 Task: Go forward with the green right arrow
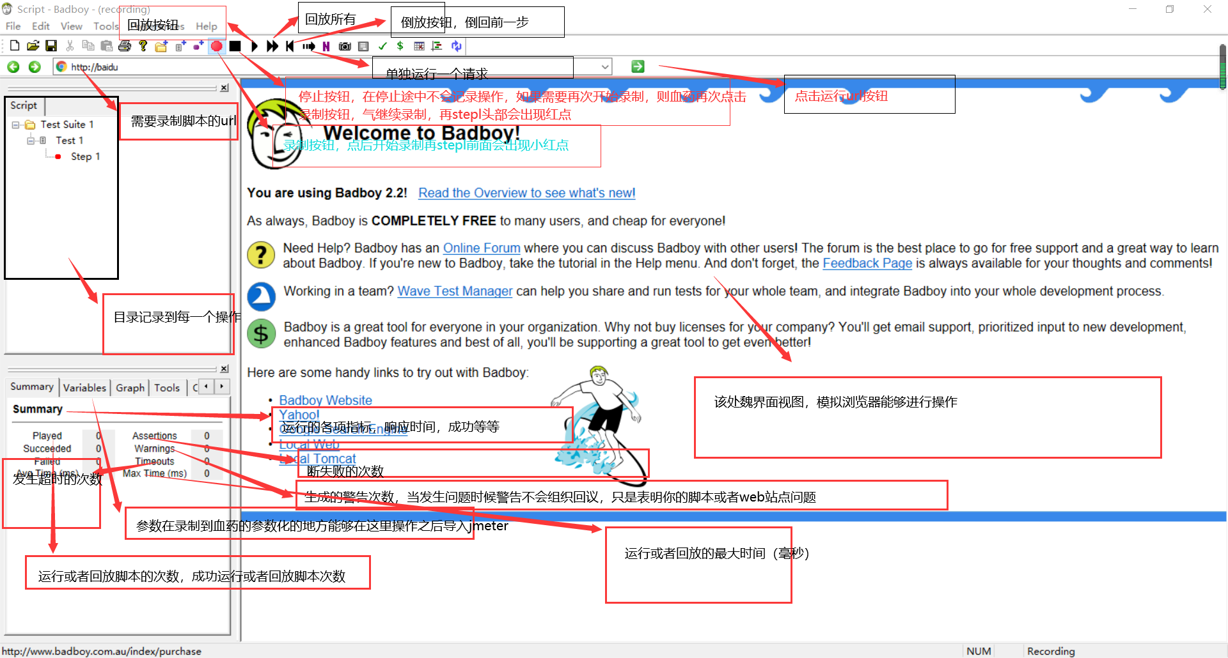click(35, 67)
